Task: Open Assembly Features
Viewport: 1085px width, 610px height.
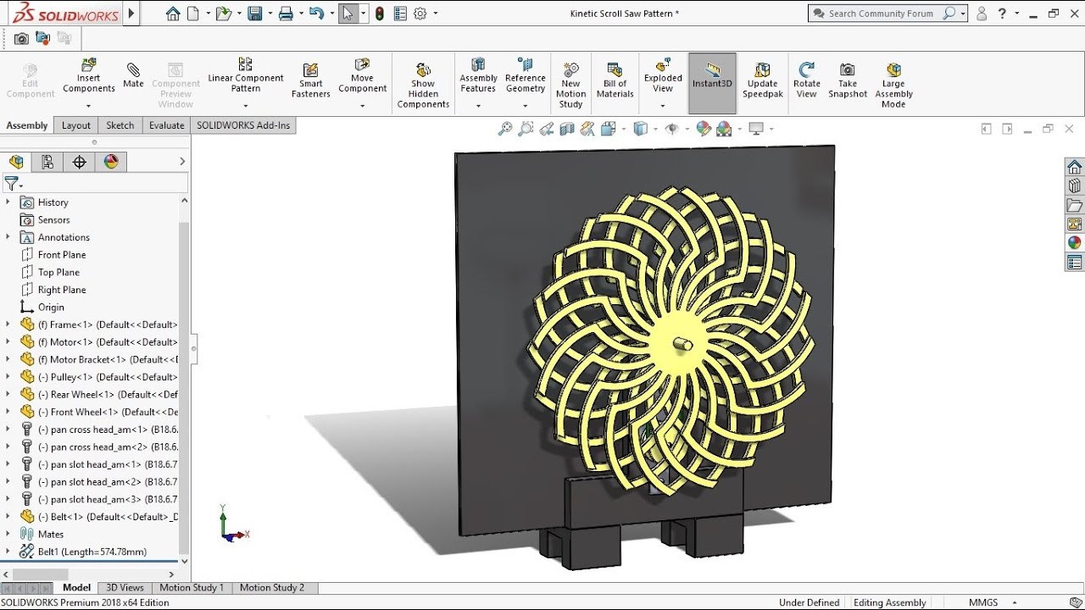Action: coord(478,77)
